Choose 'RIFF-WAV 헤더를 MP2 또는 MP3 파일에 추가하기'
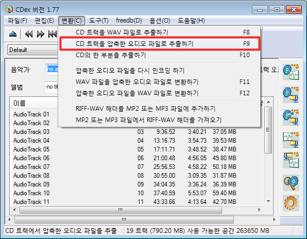The image size is (307, 239). point(159,109)
